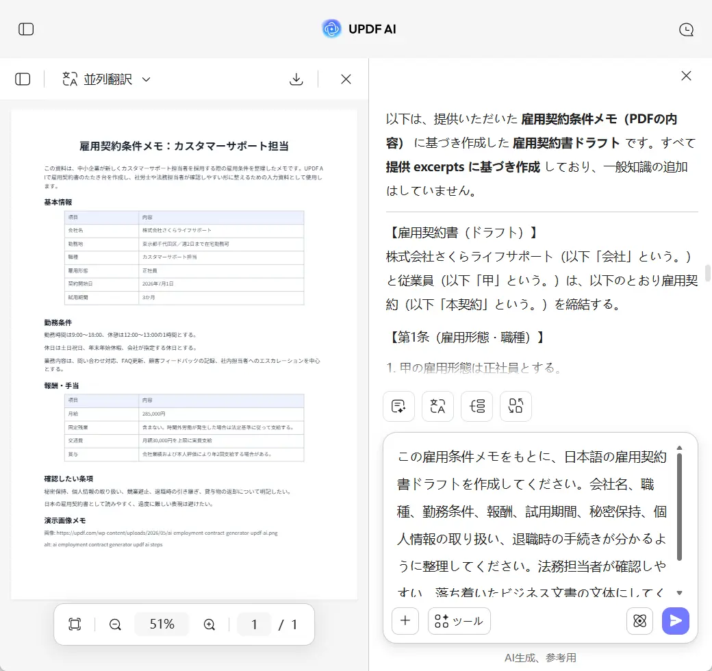
Task: Click the fit-page view icon
Action: pos(75,624)
